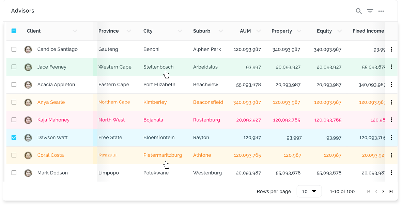Open row actions menu for Mark Dodson
The height and width of the screenshot is (206, 402).
[x=391, y=173]
